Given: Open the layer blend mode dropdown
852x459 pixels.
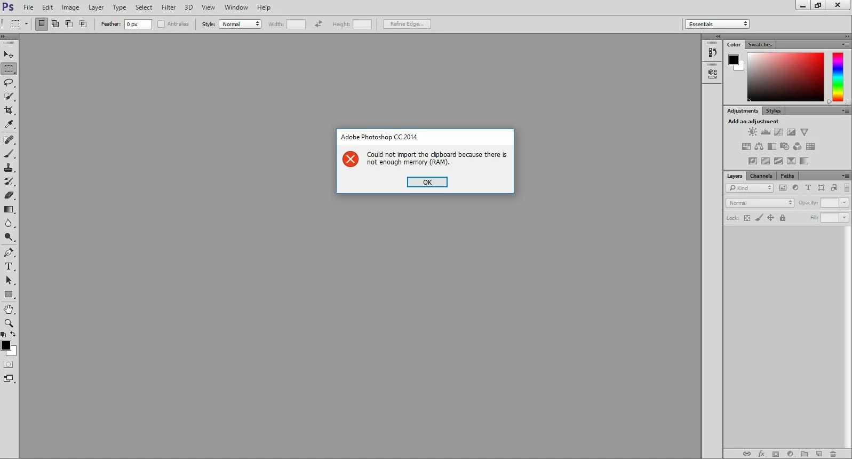Looking at the screenshot, I should (x=760, y=203).
